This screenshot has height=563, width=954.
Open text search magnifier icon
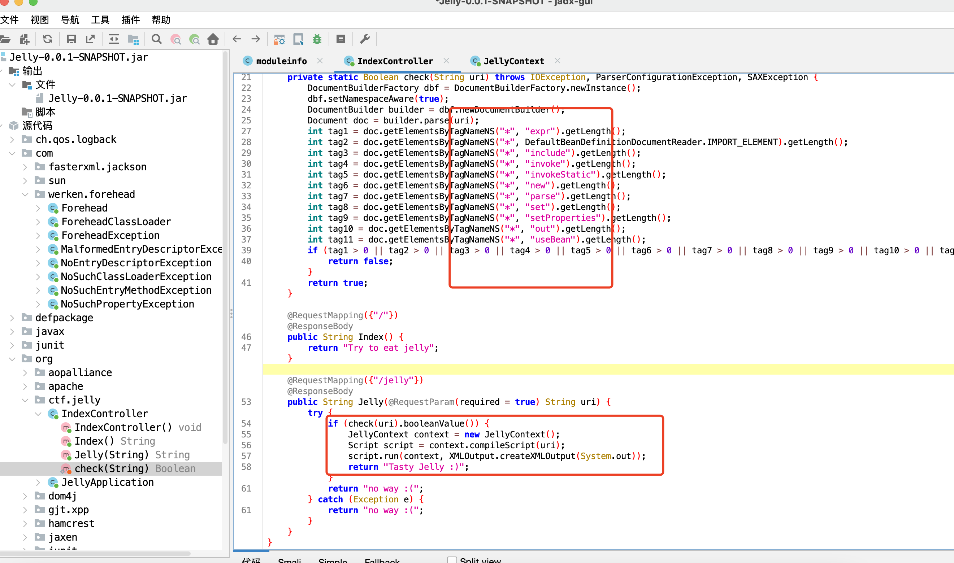[156, 39]
